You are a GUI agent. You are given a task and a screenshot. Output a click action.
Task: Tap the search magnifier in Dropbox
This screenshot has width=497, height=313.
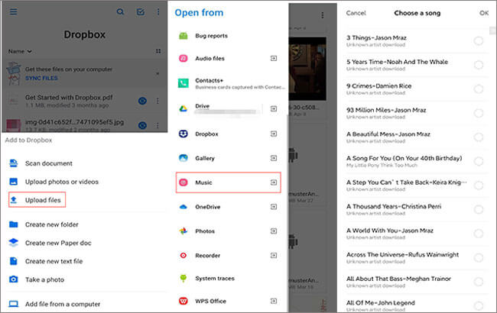(x=120, y=12)
